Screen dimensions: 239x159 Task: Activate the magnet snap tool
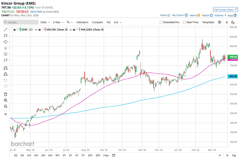pyautogui.click(x=6, y=68)
